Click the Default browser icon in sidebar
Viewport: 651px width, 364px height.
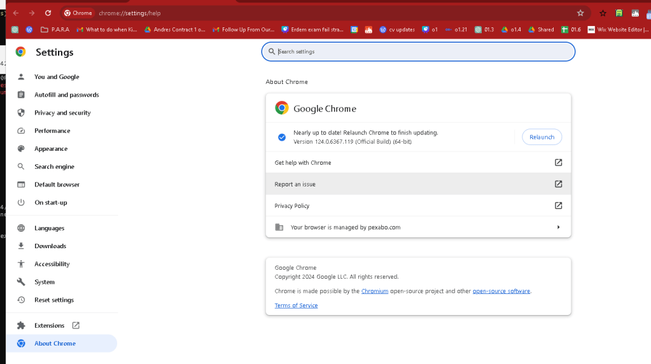21,185
